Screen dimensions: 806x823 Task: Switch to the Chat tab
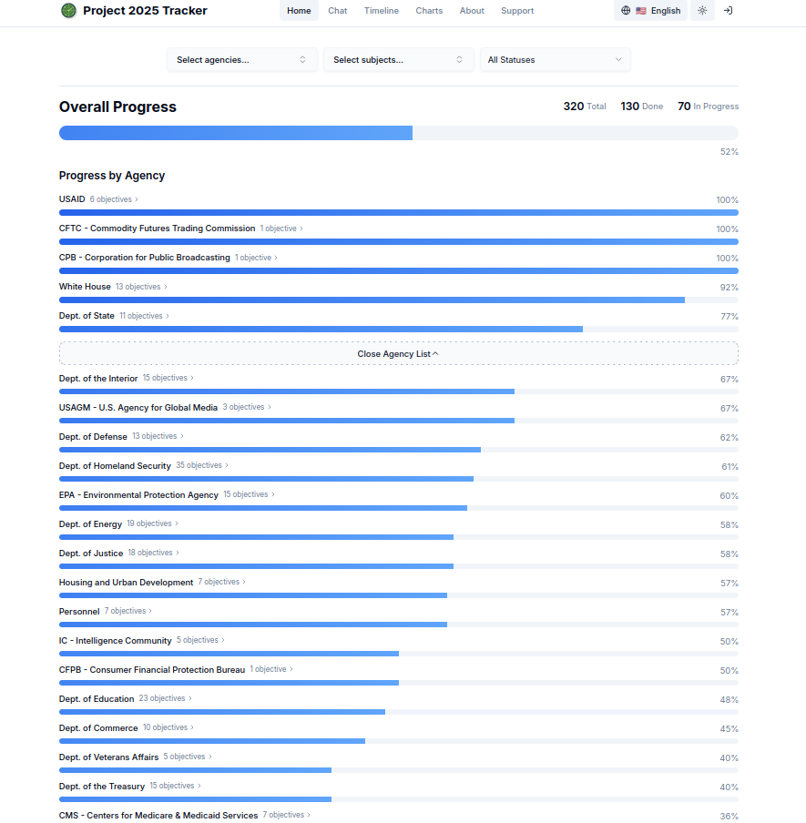(338, 11)
